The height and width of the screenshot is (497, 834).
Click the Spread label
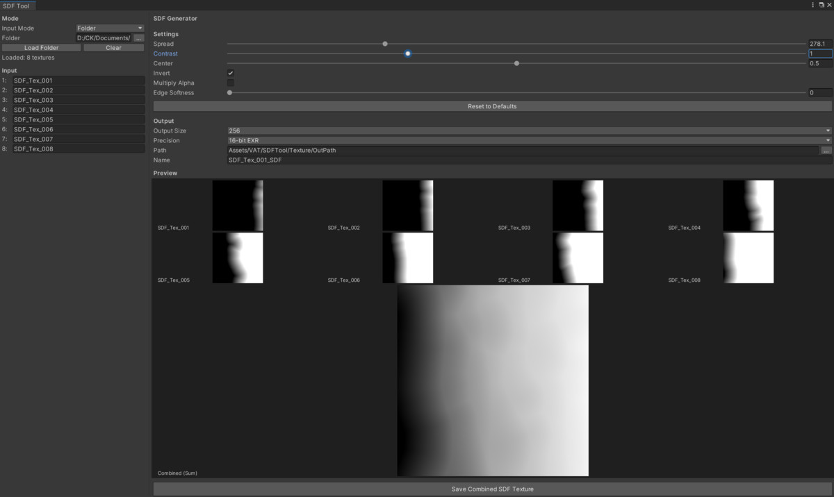click(x=163, y=44)
